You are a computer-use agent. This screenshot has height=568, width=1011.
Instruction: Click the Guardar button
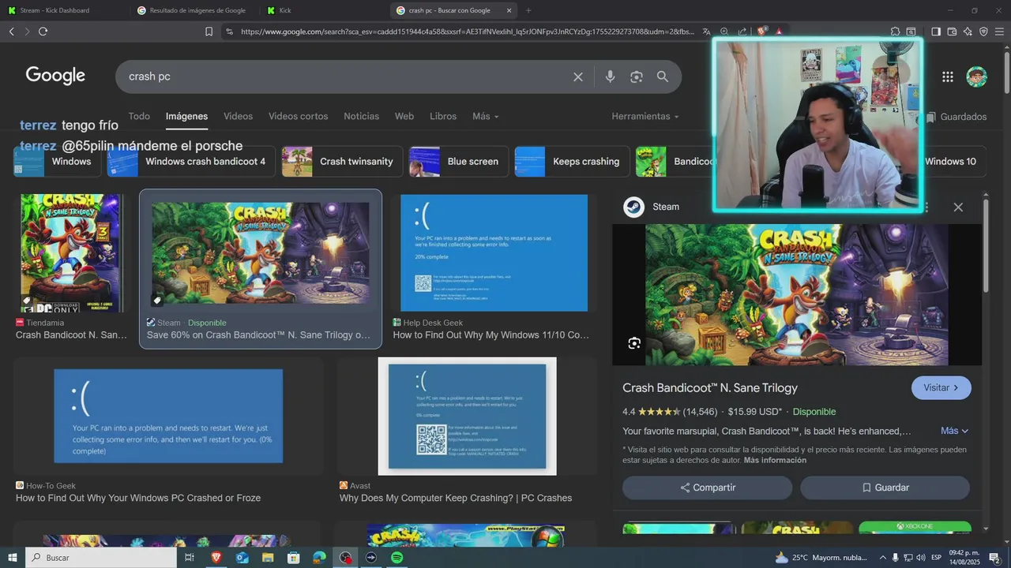(885, 488)
